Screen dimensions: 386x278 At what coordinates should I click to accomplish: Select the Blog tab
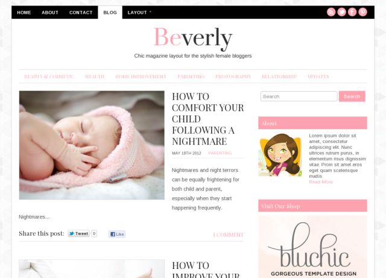pyautogui.click(x=110, y=13)
